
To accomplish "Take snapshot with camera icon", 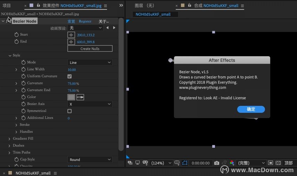I will click(x=216, y=163).
